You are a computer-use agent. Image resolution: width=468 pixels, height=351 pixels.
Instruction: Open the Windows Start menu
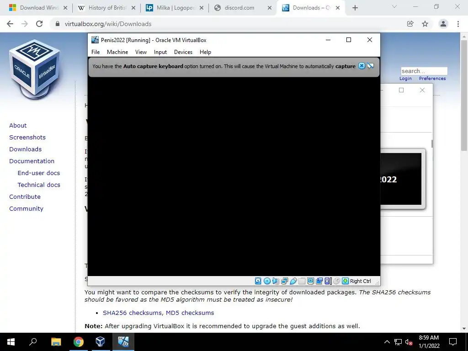click(x=11, y=342)
